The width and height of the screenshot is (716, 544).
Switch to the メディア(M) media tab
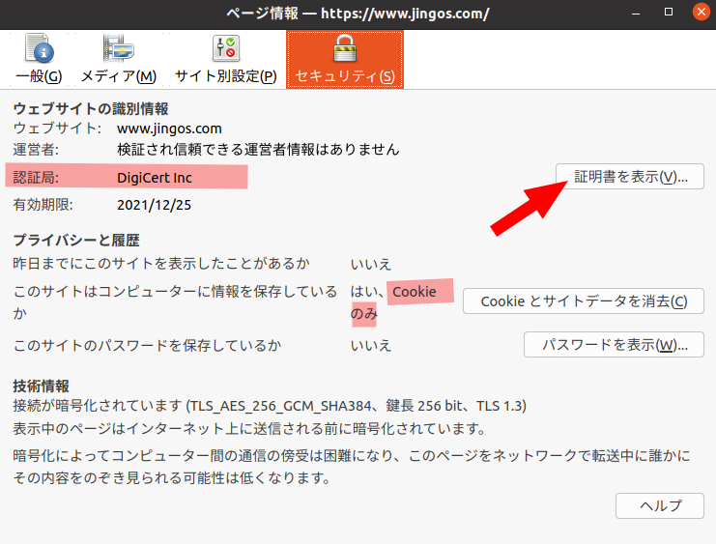(118, 59)
